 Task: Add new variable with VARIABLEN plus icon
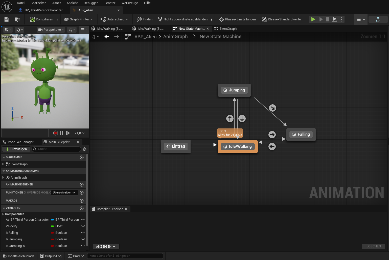tap(82, 208)
